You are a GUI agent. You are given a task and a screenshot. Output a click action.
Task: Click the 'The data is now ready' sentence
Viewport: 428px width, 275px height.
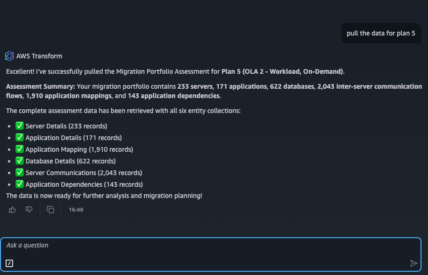(x=104, y=196)
